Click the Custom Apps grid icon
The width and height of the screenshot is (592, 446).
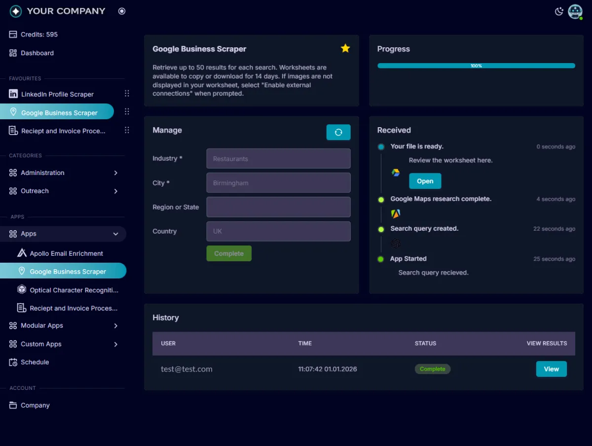[x=13, y=344]
